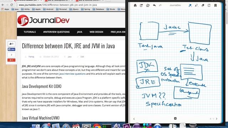Open App Store from the Dock
Image resolution: width=228 pixels, height=128 pixels.
point(46,126)
